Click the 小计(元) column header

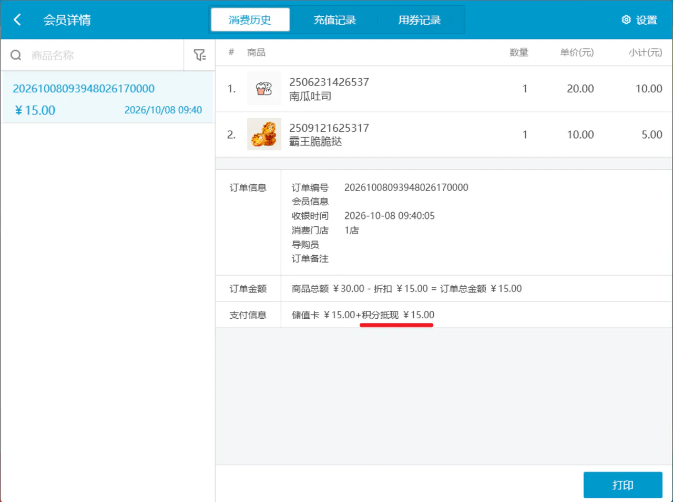click(646, 53)
